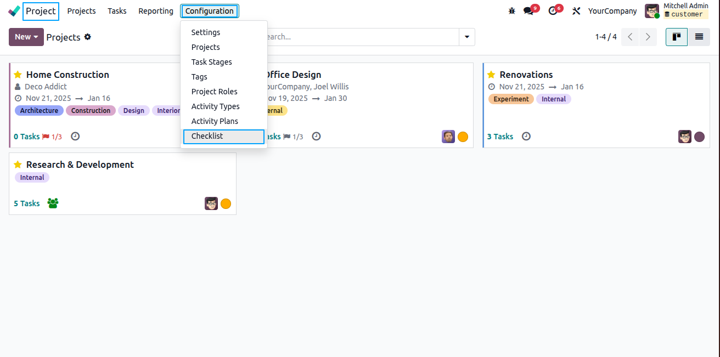This screenshot has width=720, height=357.
Task: Open Checklist from the Configuration menu
Action: (224, 136)
